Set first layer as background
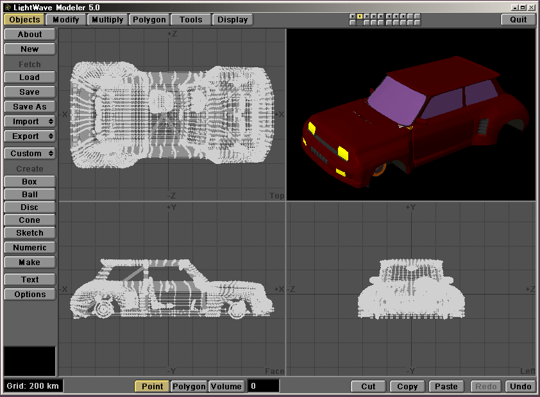 tap(353, 22)
